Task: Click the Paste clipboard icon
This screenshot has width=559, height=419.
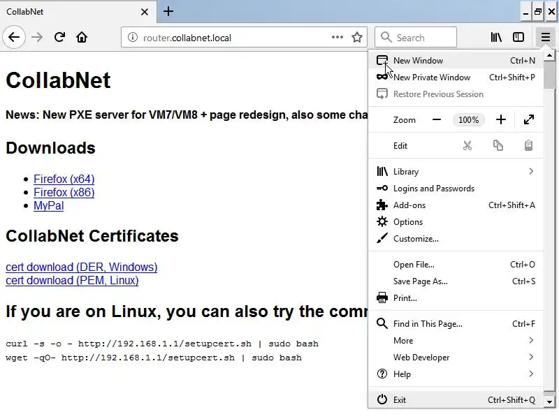Action: (528, 146)
